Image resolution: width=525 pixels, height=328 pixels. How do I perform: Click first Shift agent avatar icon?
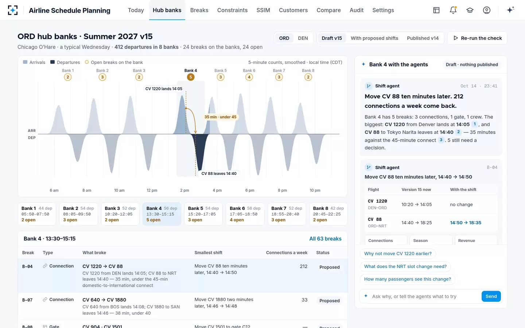click(x=369, y=86)
